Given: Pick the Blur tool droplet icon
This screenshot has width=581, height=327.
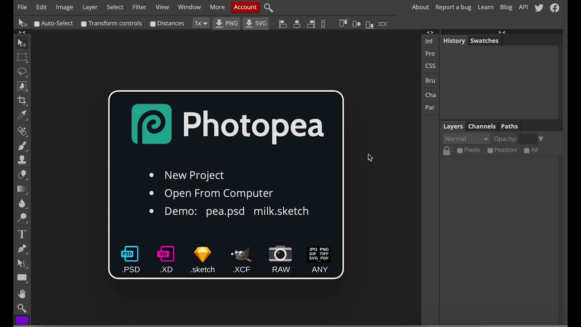Looking at the screenshot, I should coord(22,203).
